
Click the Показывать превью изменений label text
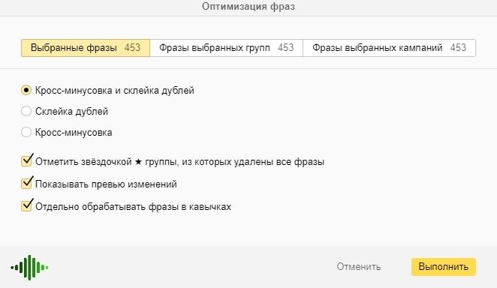click(x=106, y=184)
